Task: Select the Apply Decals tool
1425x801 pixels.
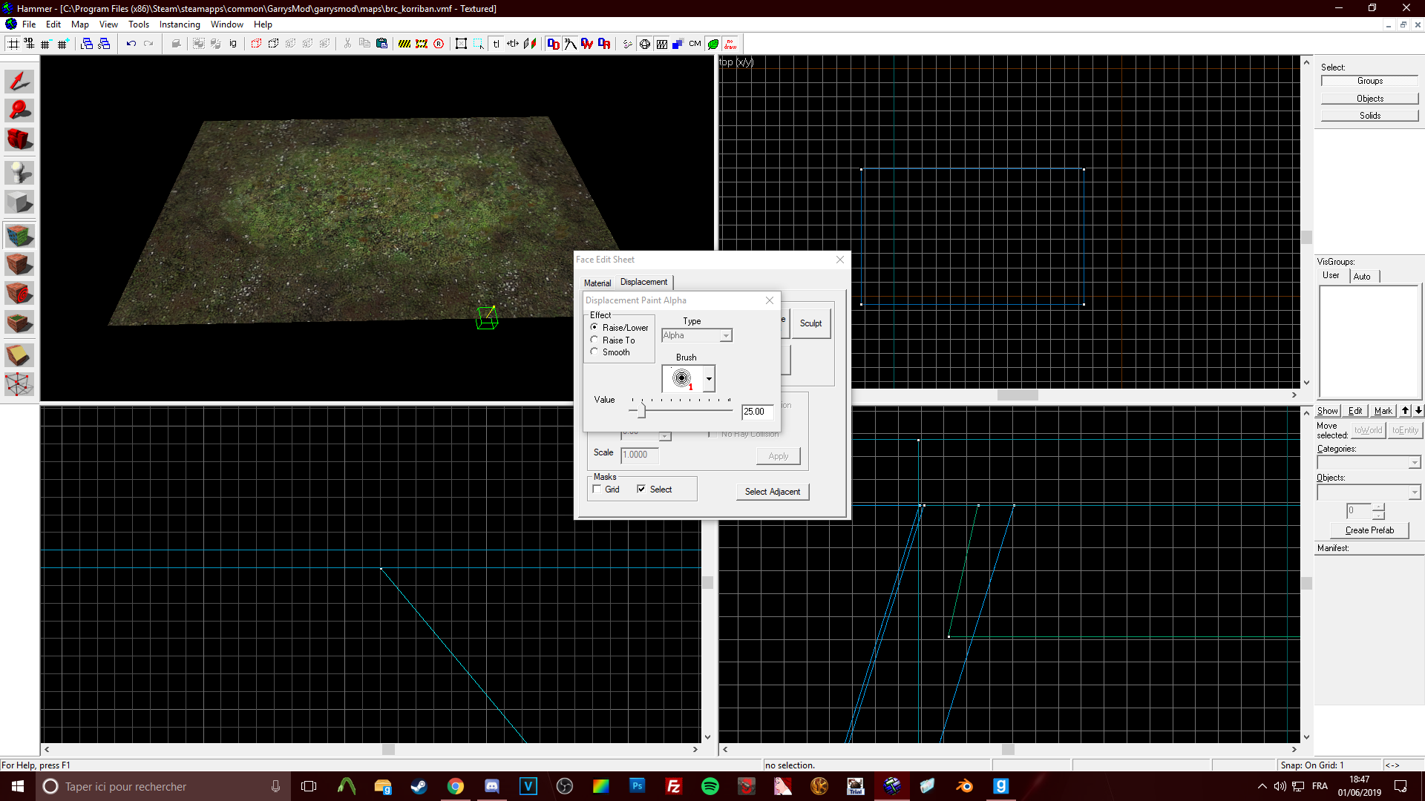Action: coord(19,293)
